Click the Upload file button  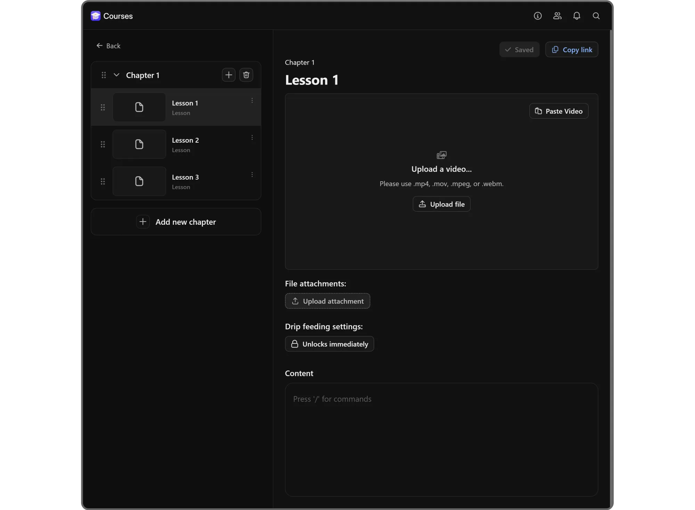click(441, 204)
